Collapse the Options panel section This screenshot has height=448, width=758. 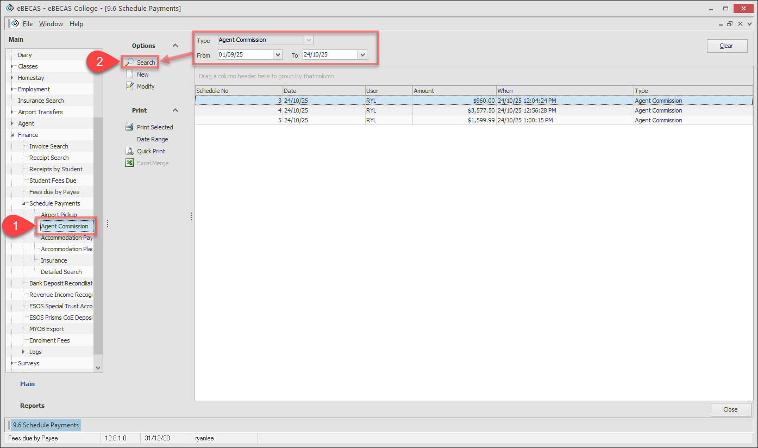[x=175, y=46]
